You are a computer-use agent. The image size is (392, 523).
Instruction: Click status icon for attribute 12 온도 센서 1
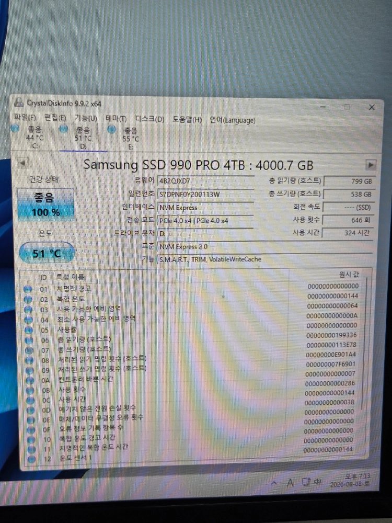32,459
